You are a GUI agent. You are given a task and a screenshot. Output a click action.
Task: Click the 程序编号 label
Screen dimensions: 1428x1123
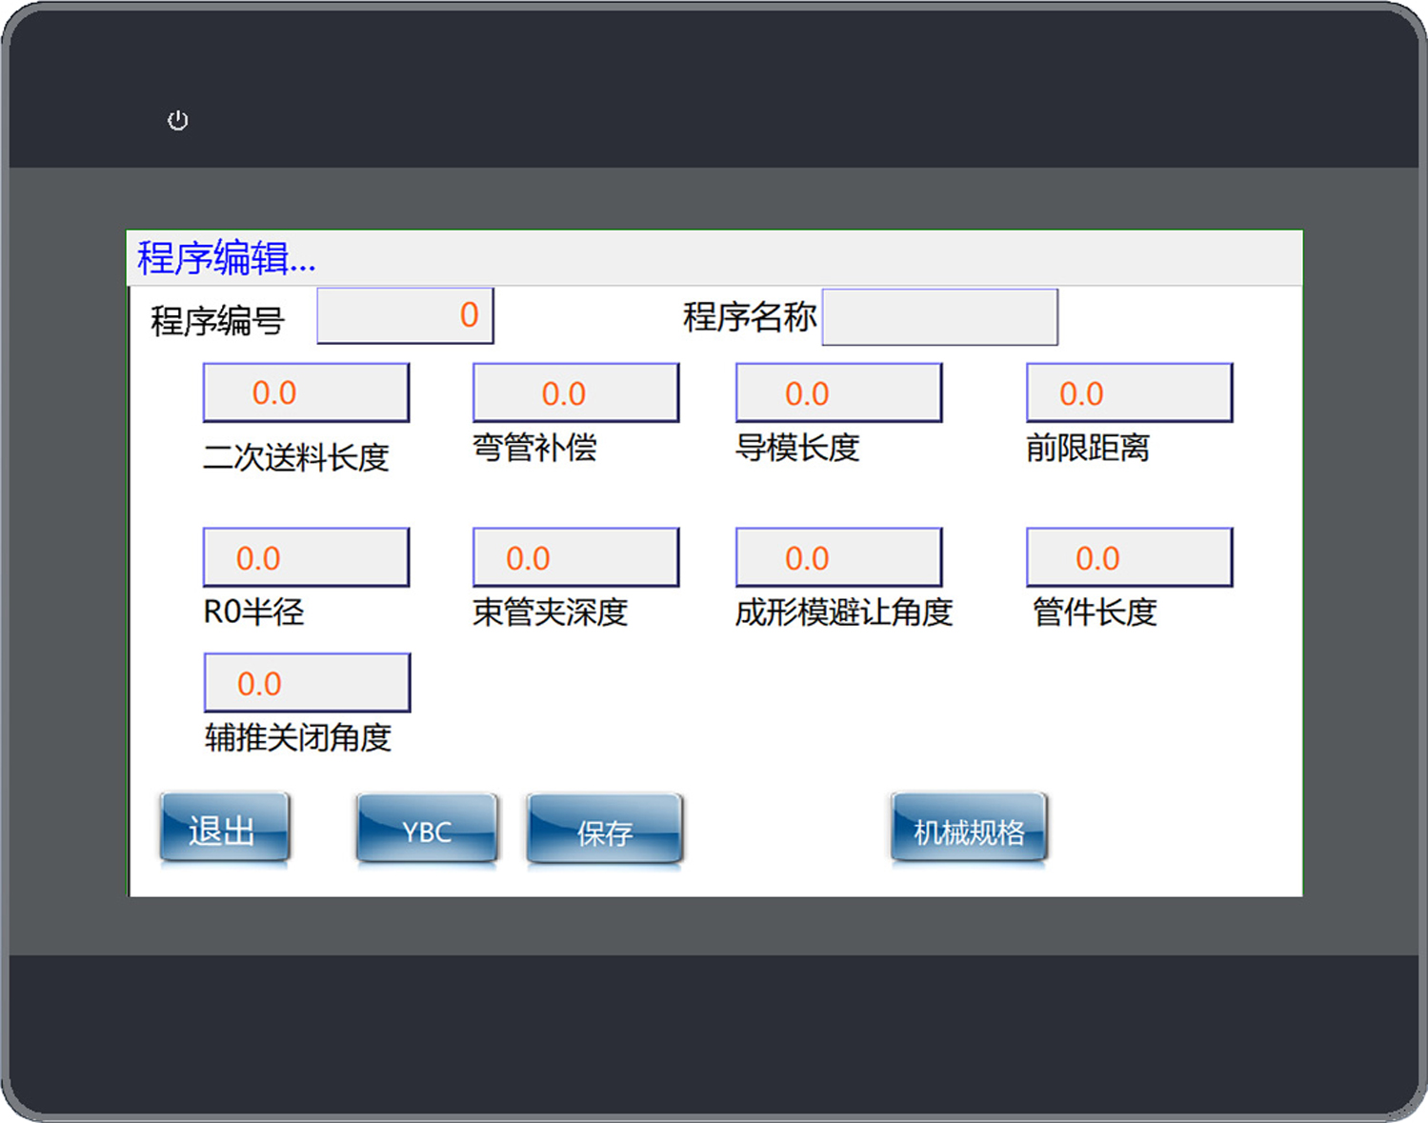[217, 321]
